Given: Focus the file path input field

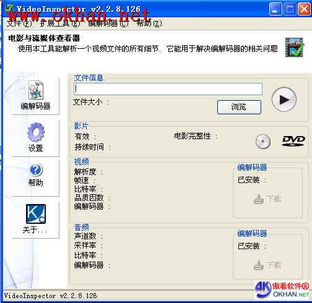Looking at the screenshot, I should 168,89.
